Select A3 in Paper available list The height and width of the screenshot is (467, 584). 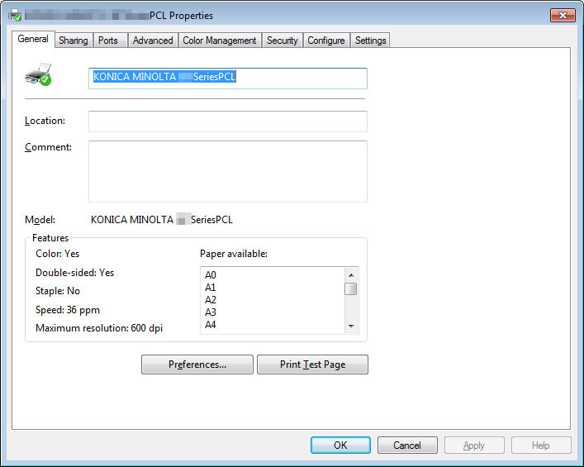[211, 312]
